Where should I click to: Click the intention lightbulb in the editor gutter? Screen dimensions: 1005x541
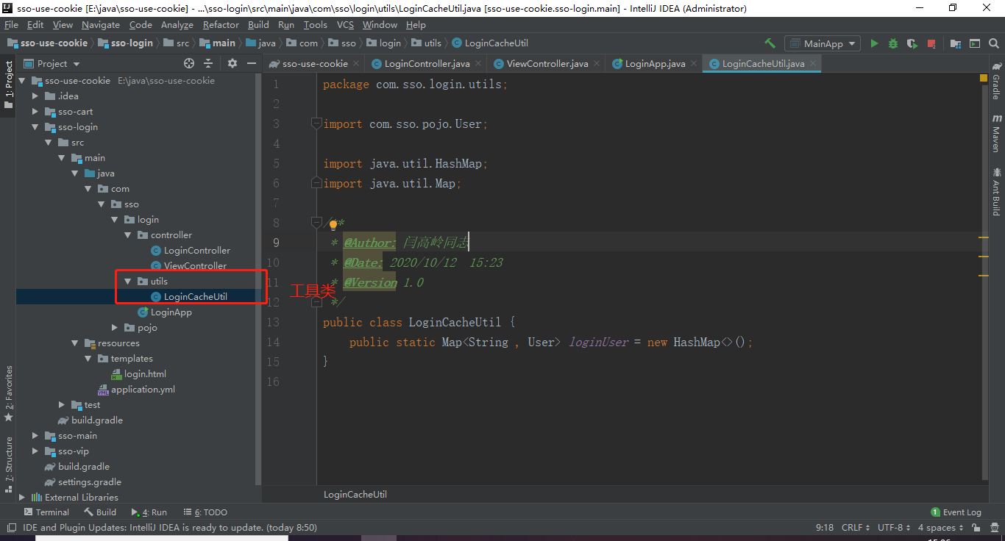click(x=333, y=225)
